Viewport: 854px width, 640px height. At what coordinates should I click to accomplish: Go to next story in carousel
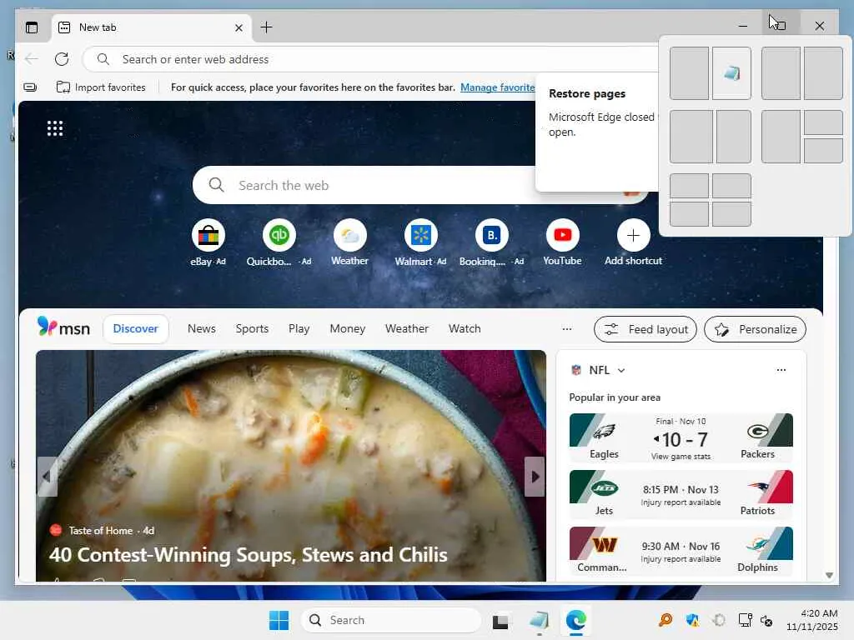click(x=535, y=477)
